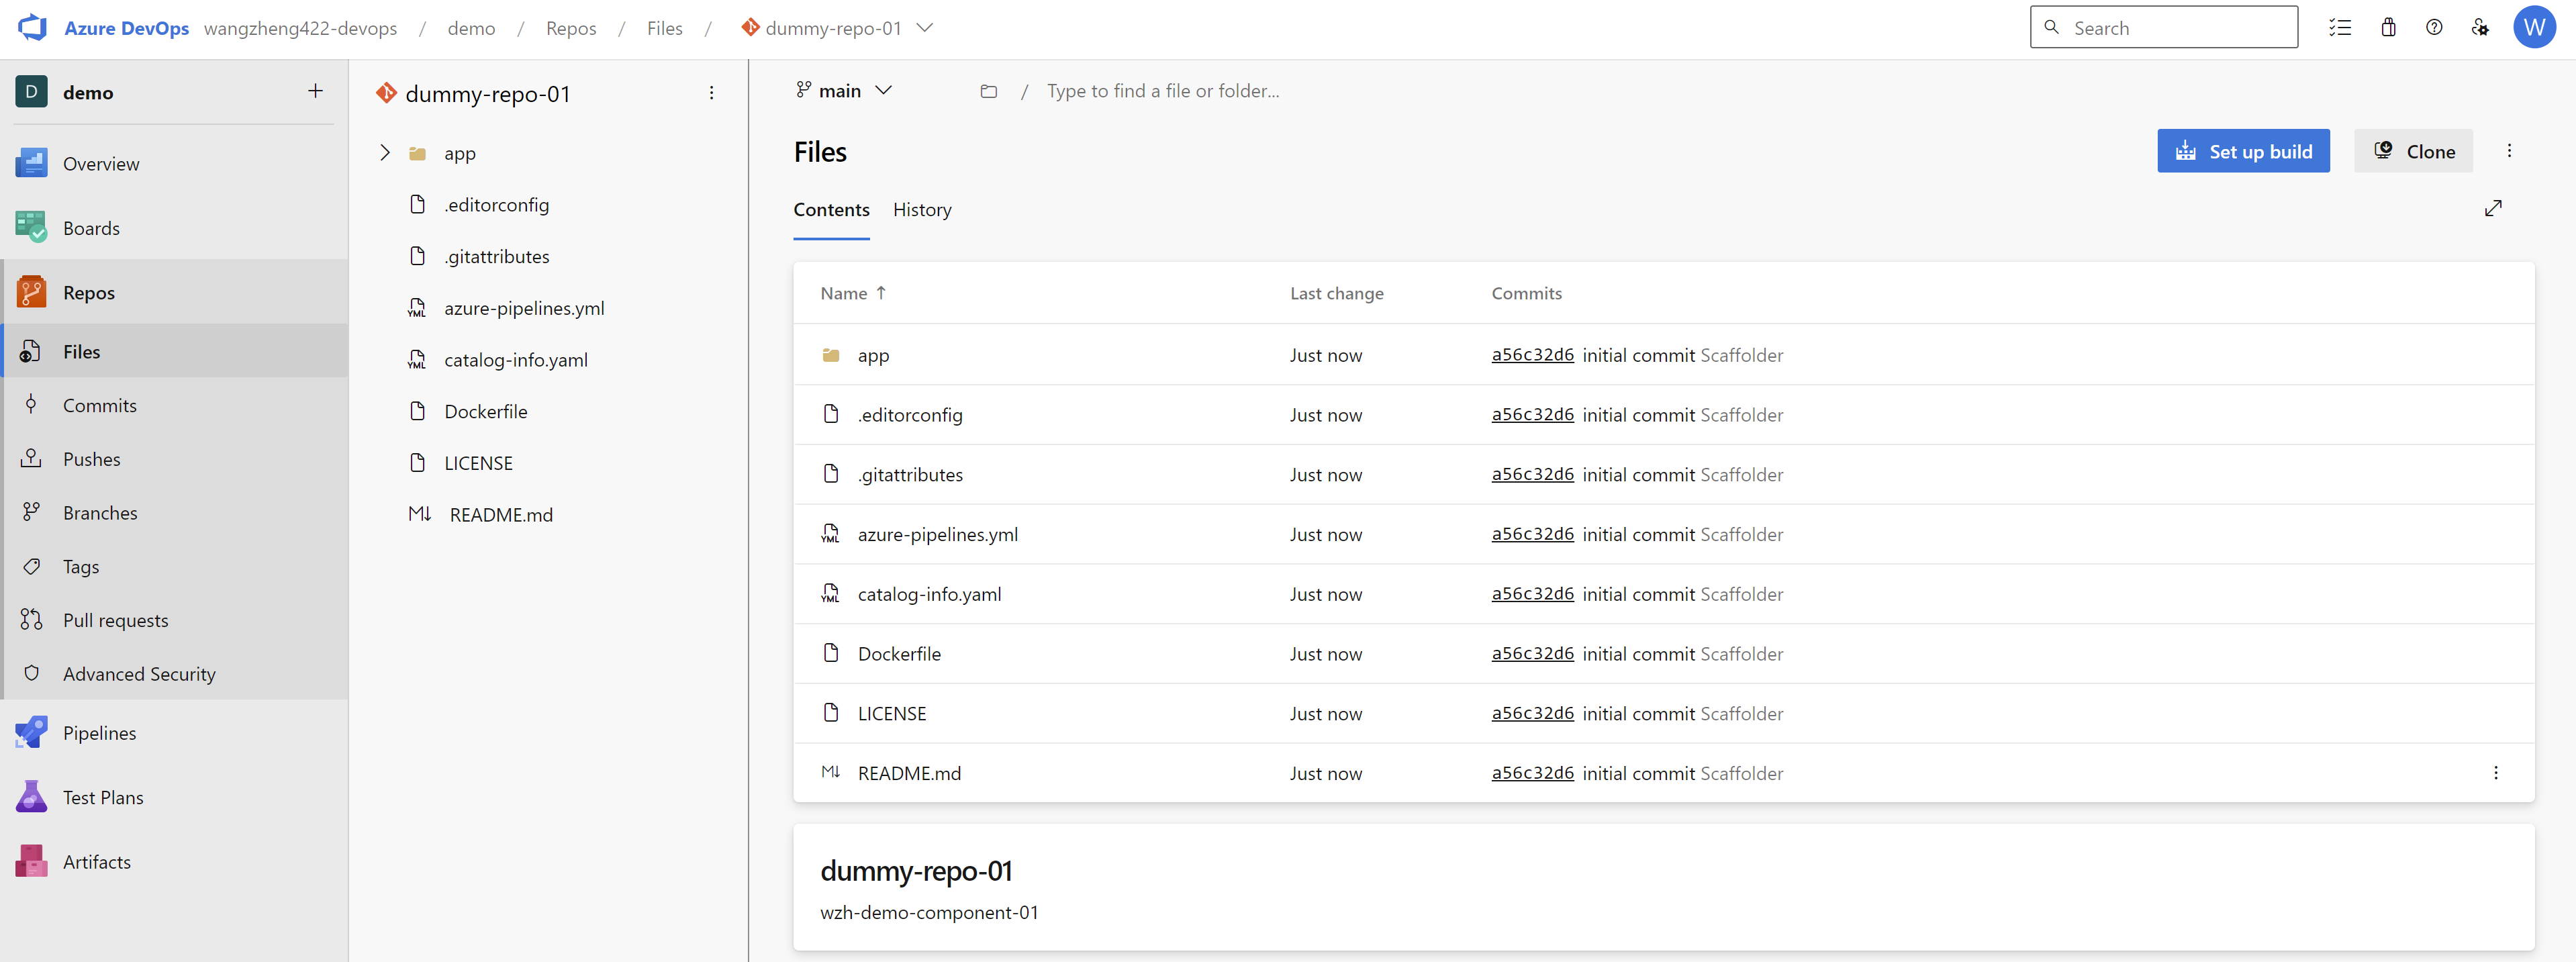Click the W user avatar
Screen dimensions: 2576x962
[2534, 28]
